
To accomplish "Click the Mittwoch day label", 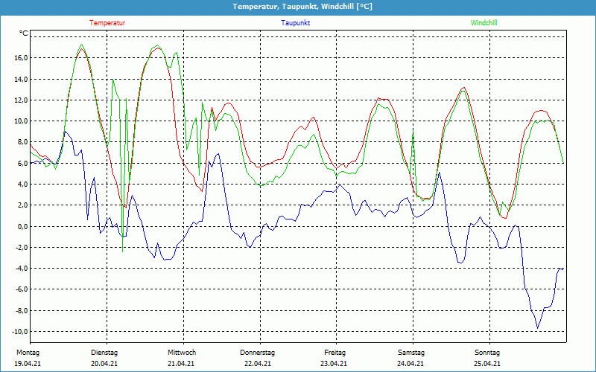I will 182,353.
